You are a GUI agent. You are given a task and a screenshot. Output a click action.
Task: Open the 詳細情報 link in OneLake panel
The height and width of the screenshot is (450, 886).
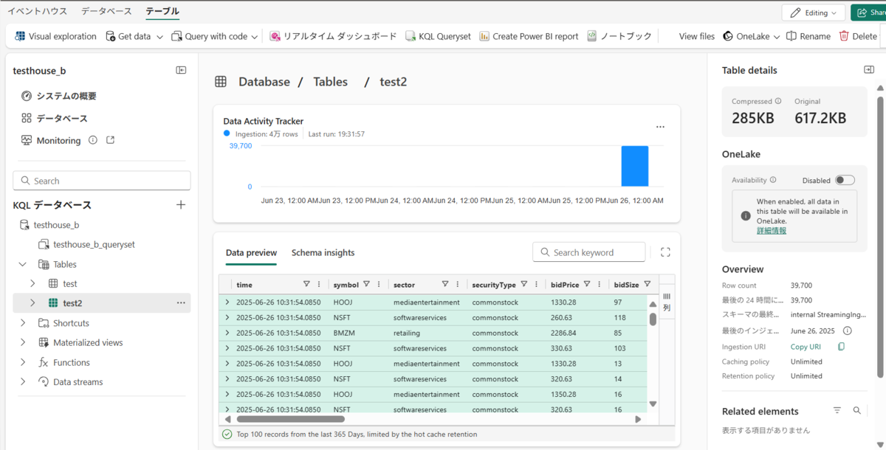coord(771,230)
